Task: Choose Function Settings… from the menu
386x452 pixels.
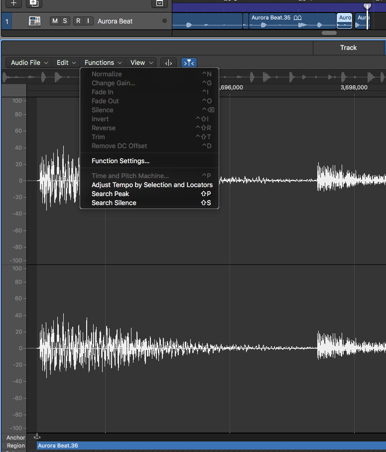Action: click(149, 161)
